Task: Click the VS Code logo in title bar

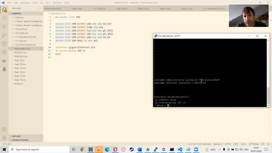Action: click(3, 3)
